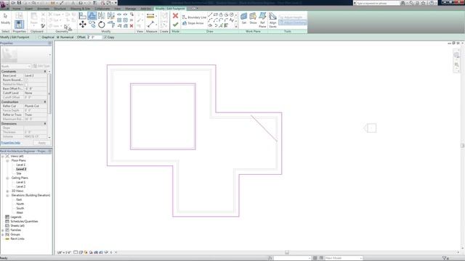Screen dimensions: 465x261
Task: Click the green checkmark Finish Edit Mode
Action: coord(175,24)
